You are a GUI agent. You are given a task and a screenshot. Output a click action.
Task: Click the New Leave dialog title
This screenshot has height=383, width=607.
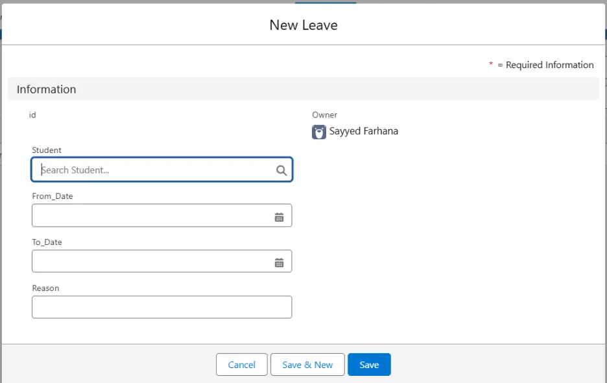coord(303,25)
